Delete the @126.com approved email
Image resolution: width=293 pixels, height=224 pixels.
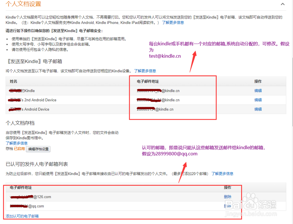[228, 197]
